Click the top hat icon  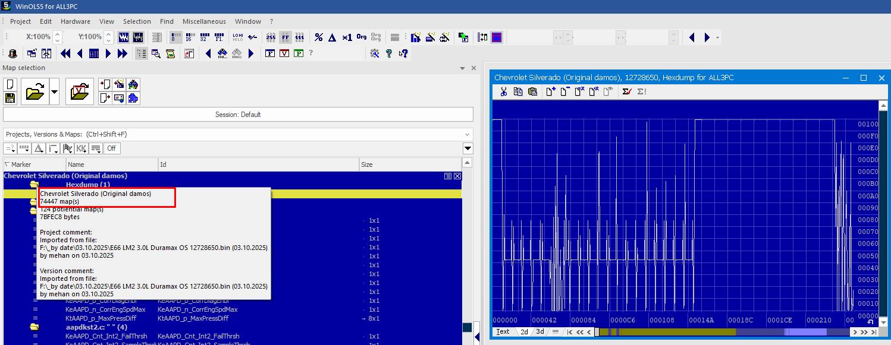12,53
